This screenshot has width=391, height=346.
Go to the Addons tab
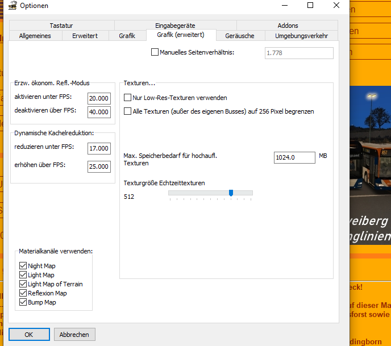pos(288,26)
